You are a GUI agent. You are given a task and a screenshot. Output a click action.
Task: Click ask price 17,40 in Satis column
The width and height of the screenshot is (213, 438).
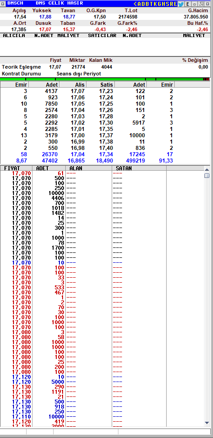(x=106, y=148)
